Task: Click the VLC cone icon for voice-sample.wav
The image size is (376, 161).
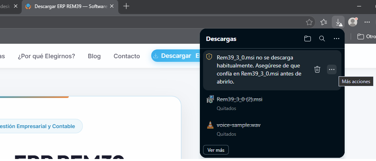Action: point(210,125)
